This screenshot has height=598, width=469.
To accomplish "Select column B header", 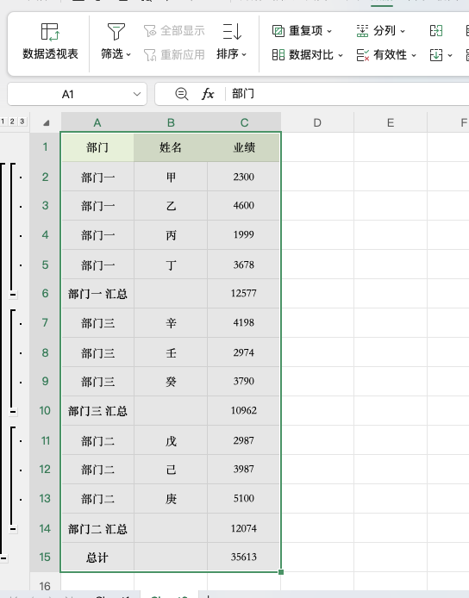I will click(171, 123).
